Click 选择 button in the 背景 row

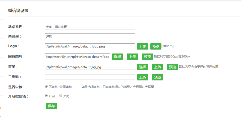tap(143, 67)
